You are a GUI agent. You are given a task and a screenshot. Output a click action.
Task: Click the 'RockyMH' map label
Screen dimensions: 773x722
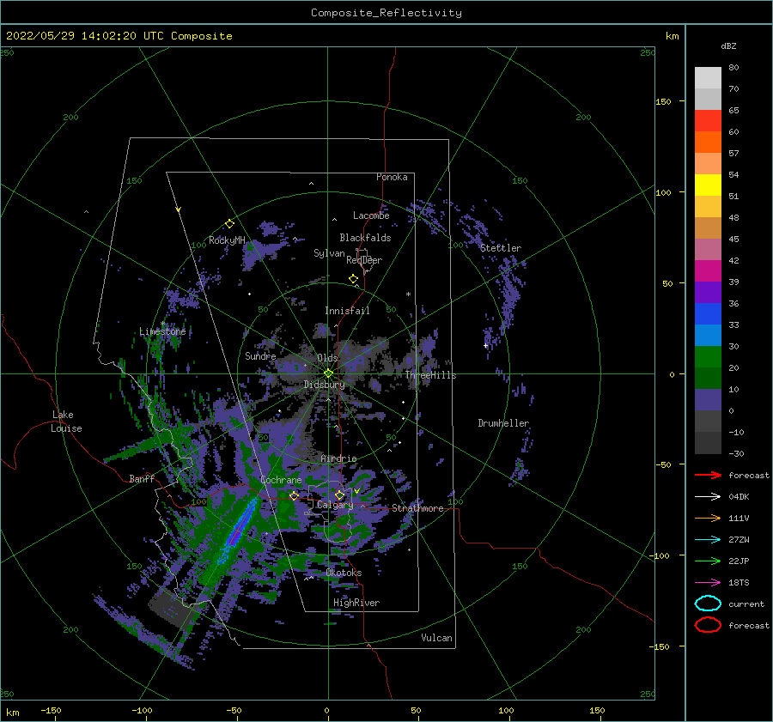tap(227, 240)
